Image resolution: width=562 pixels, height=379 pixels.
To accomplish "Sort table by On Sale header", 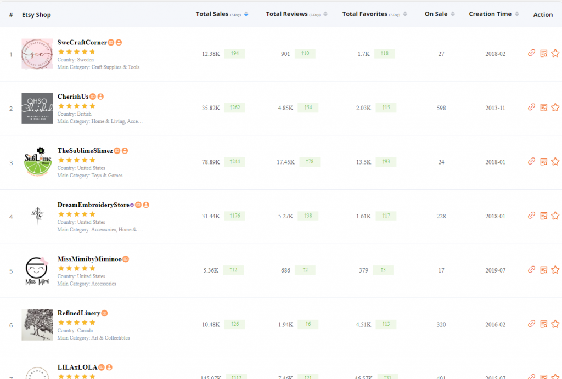I will [452, 14].
